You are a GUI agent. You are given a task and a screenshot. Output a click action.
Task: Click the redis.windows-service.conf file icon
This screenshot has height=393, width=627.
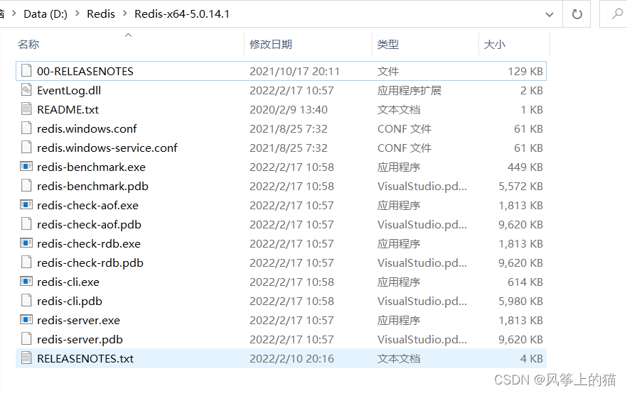(x=26, y=148)
